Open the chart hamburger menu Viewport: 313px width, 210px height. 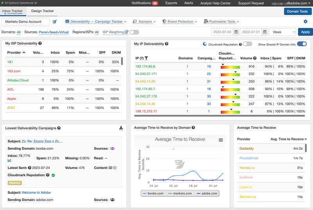click(221, 140)
